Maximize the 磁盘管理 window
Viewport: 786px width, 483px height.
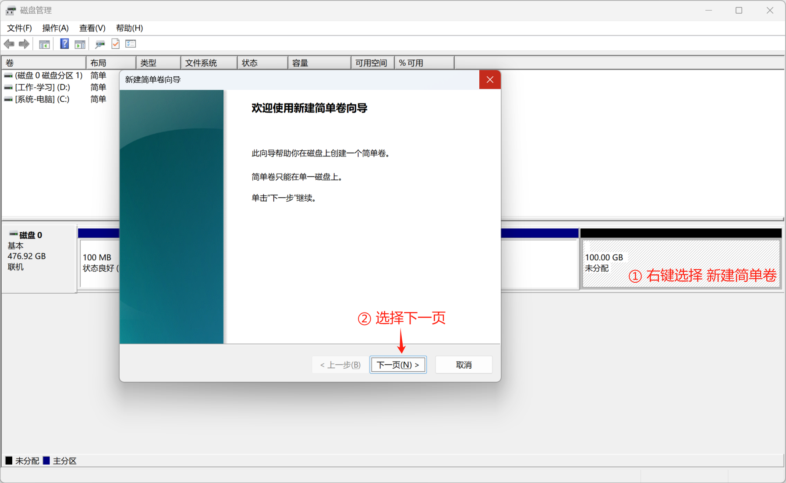[739, 10]
